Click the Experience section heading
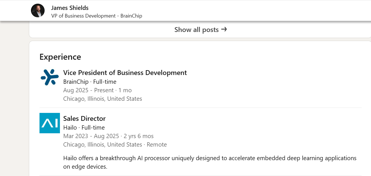This screenshot has height=176, width=371. (x=60, y=57)
